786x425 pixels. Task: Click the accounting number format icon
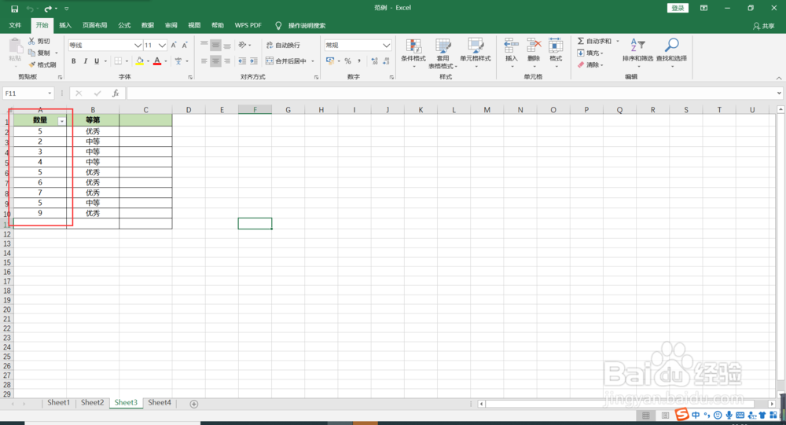pyautogui.click(x=330, y=61)
